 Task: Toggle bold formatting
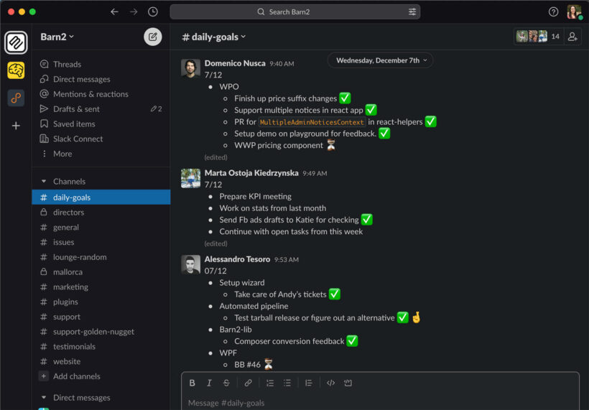tap(192, 383)
